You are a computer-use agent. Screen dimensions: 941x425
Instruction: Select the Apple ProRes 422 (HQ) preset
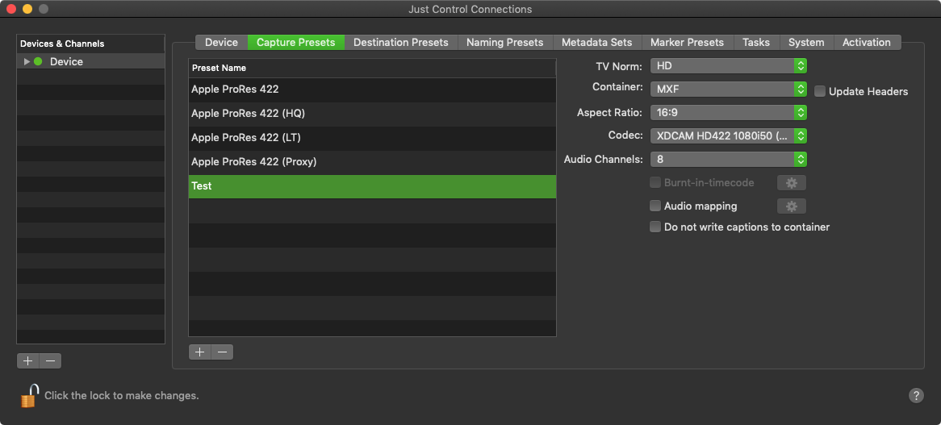[x=372, y=114]
